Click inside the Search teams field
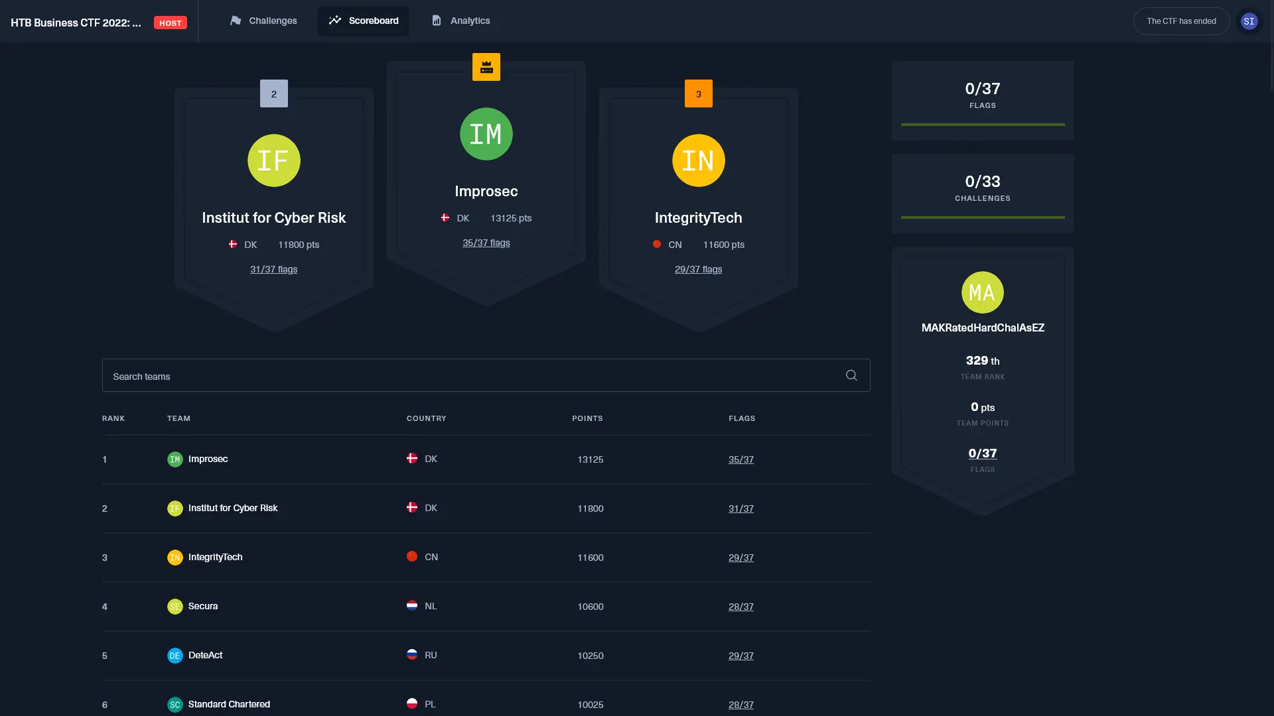This screenshot has width=1274, height=716. coord(398,375)
